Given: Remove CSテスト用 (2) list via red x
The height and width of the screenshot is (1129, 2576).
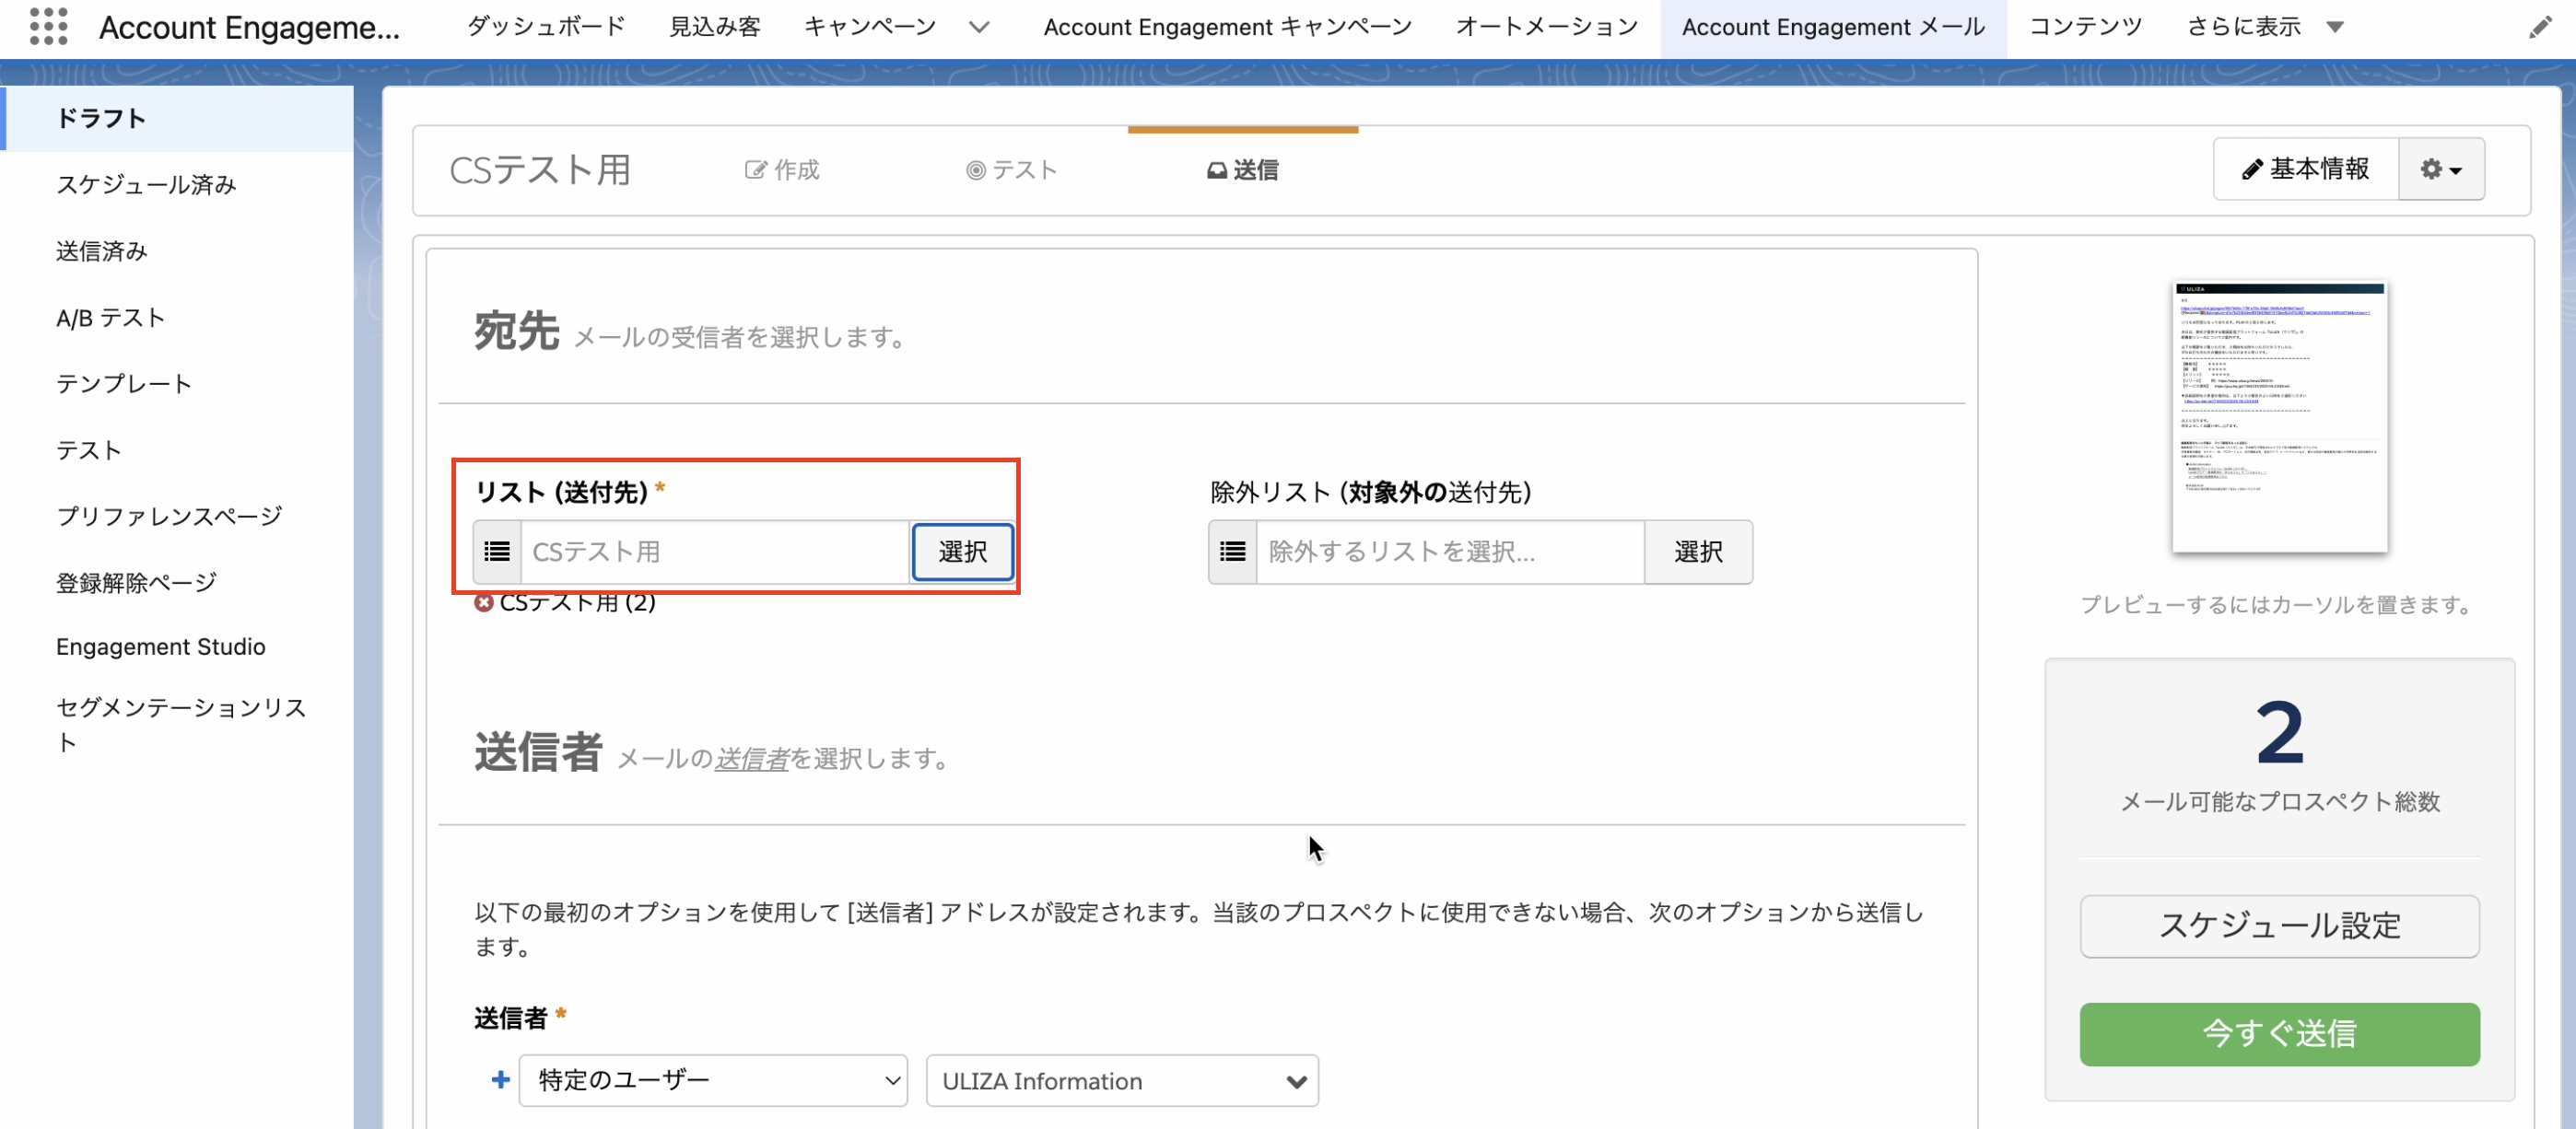Looking at the screenshot, I should point(484,602).
